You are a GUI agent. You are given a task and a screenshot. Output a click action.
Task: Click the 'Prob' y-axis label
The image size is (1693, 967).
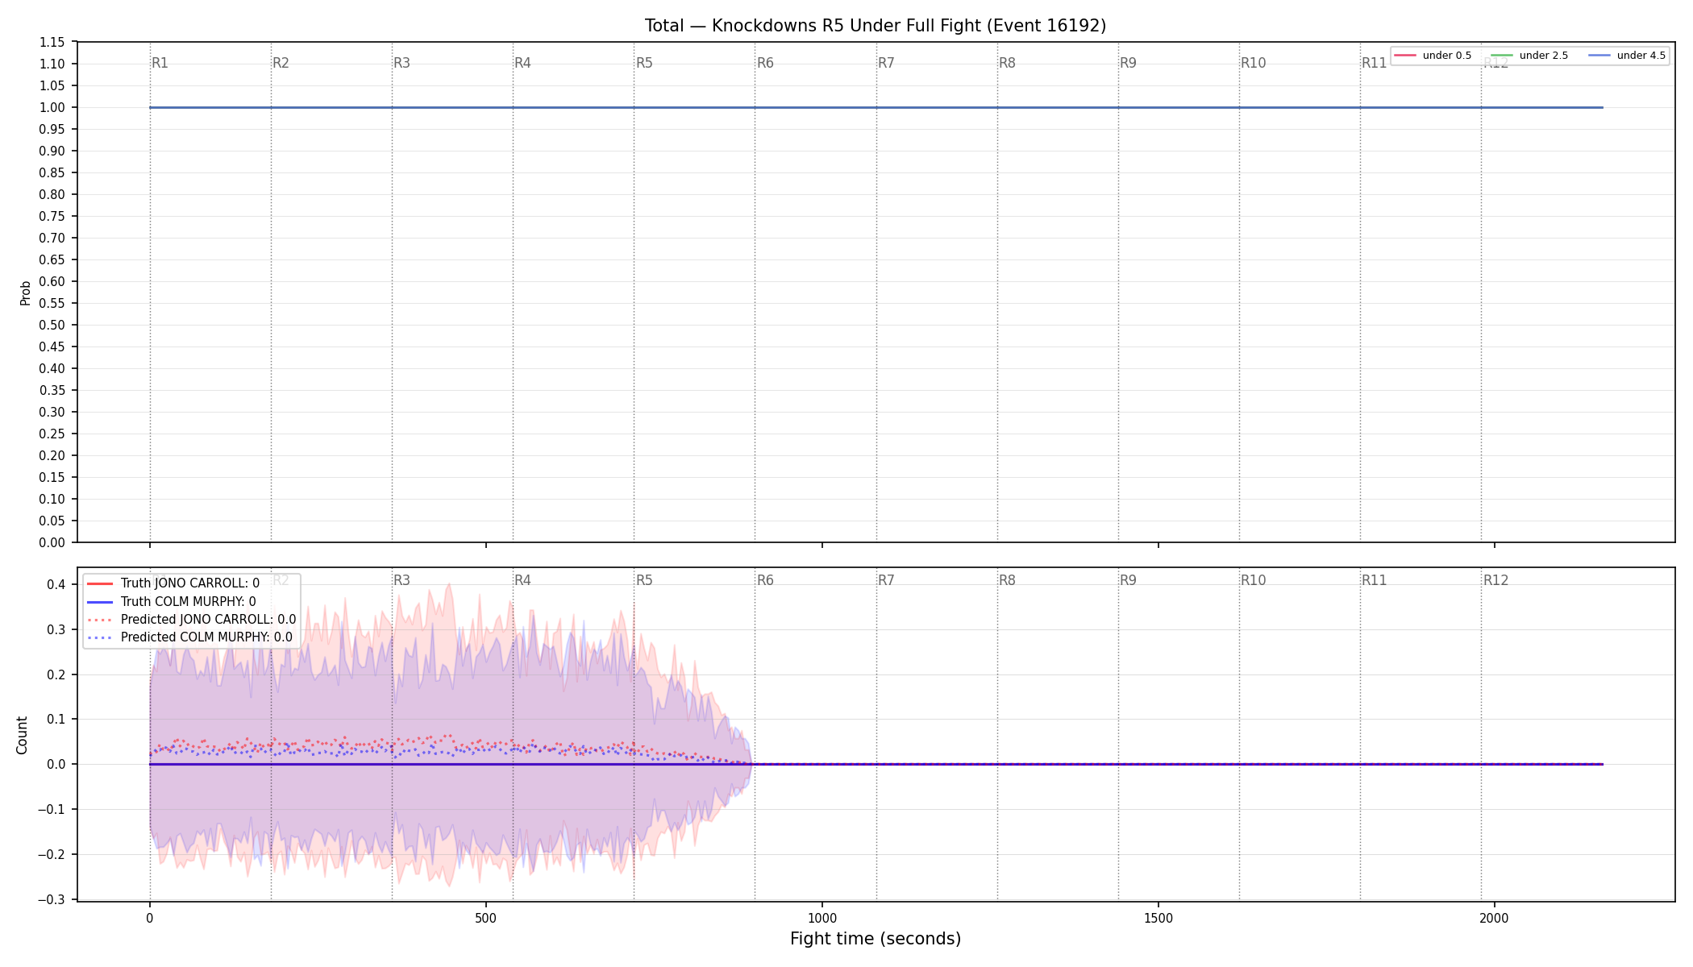point(25,293)
